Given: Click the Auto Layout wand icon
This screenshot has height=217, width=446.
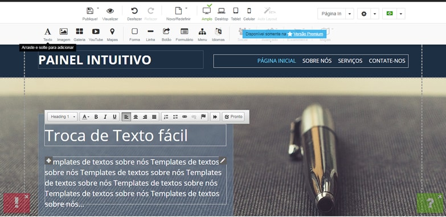Looking at the screenshot, I should (x=267, y=11).
